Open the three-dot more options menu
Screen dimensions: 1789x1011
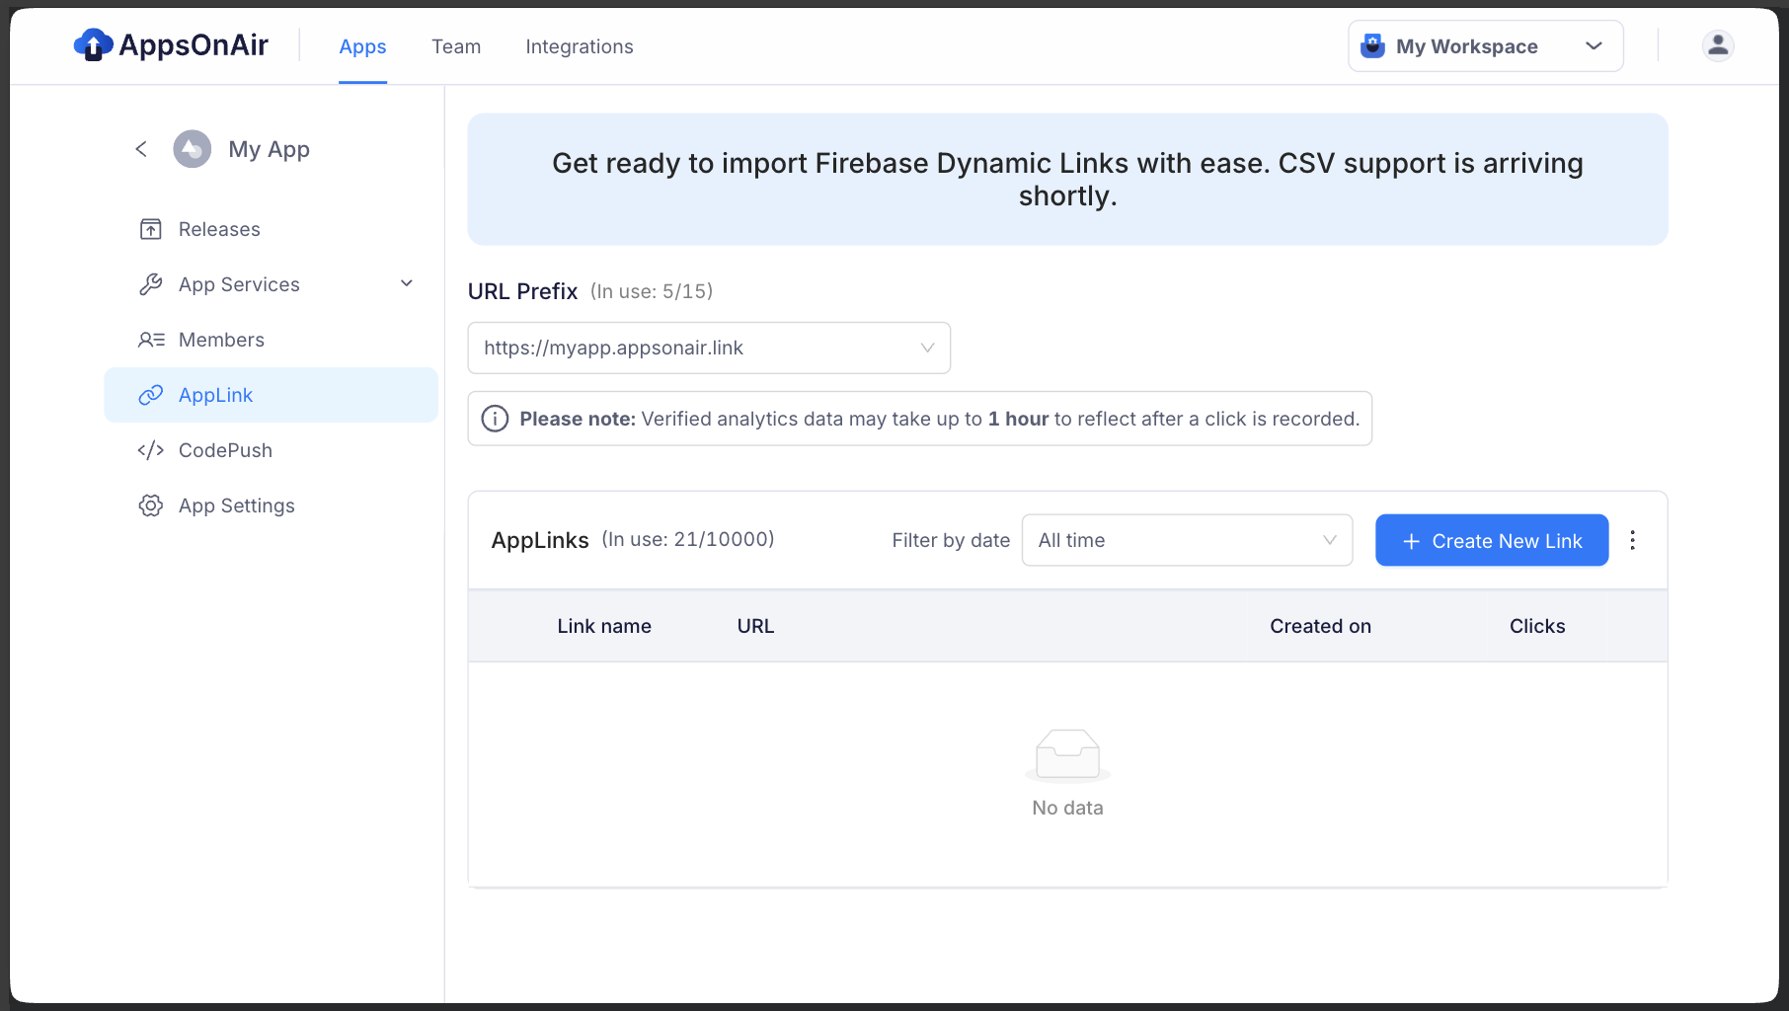[1633, 540]
